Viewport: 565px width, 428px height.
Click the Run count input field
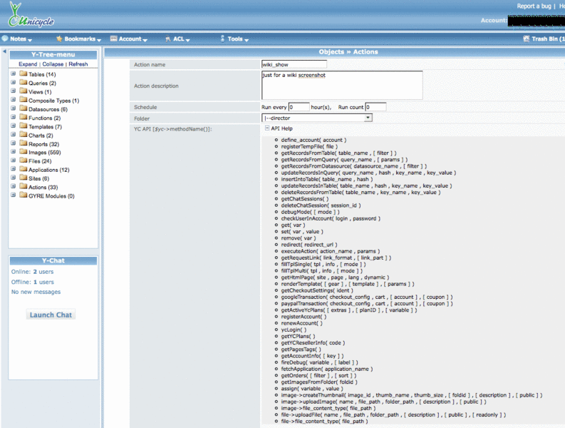[375, 107]
